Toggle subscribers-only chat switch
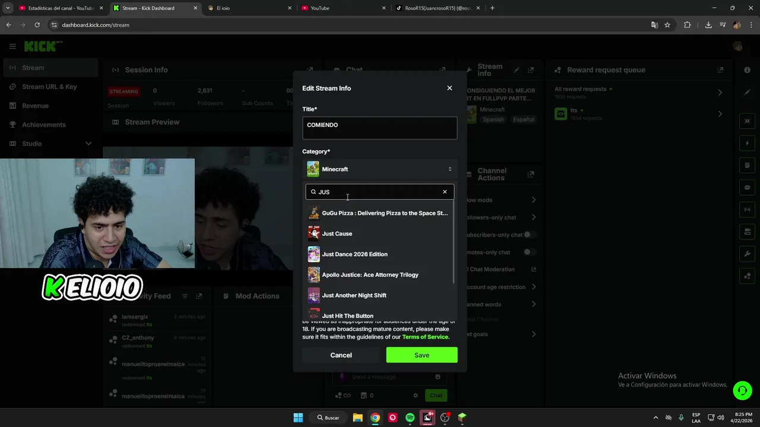The image size is (760, 427). [x=530, y=235]
